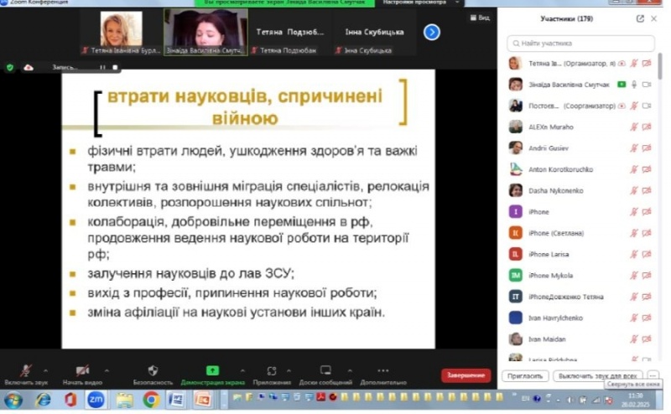This screenshot has height=414, width=671.
Task: Open the Настройки просмотра dropdown
Action: 421,3
